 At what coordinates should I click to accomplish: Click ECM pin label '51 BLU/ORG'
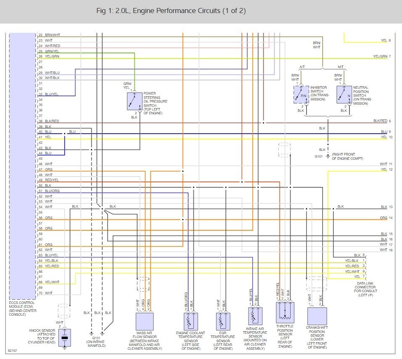(49, 191)
